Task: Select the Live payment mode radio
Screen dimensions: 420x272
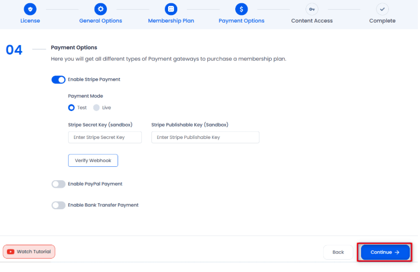Action: point(97,107)
